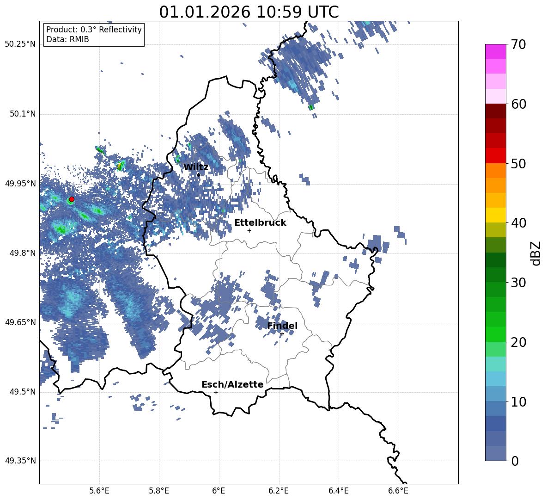This screenshot has width=547, height=500.
Task: Click the 50.25°N latitude label
Action: click(20, 44)
